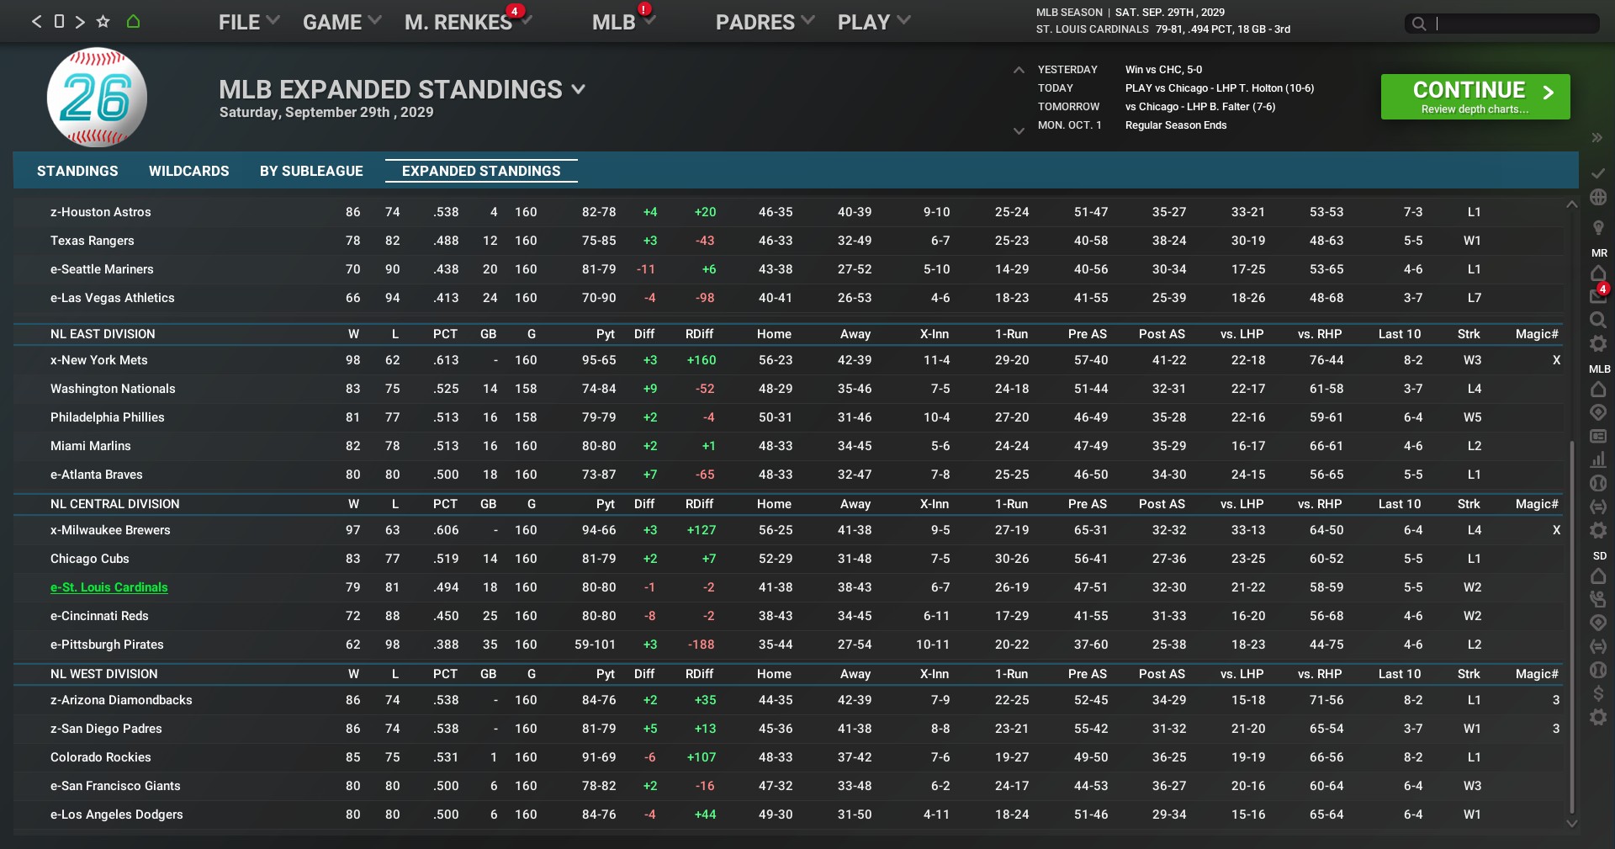
Task: Open the PADRES dropdown menu
Action: tap(765, 22)
